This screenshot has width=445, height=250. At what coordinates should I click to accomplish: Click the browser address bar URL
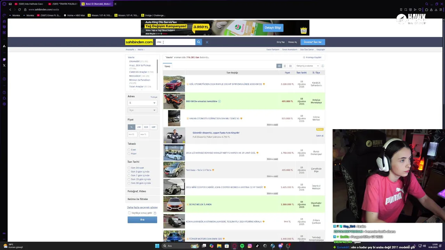click(x=44, y=9)
